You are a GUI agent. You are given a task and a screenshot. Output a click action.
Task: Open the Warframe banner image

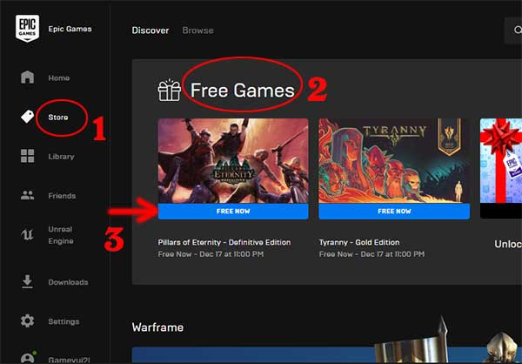click(327, 355)
